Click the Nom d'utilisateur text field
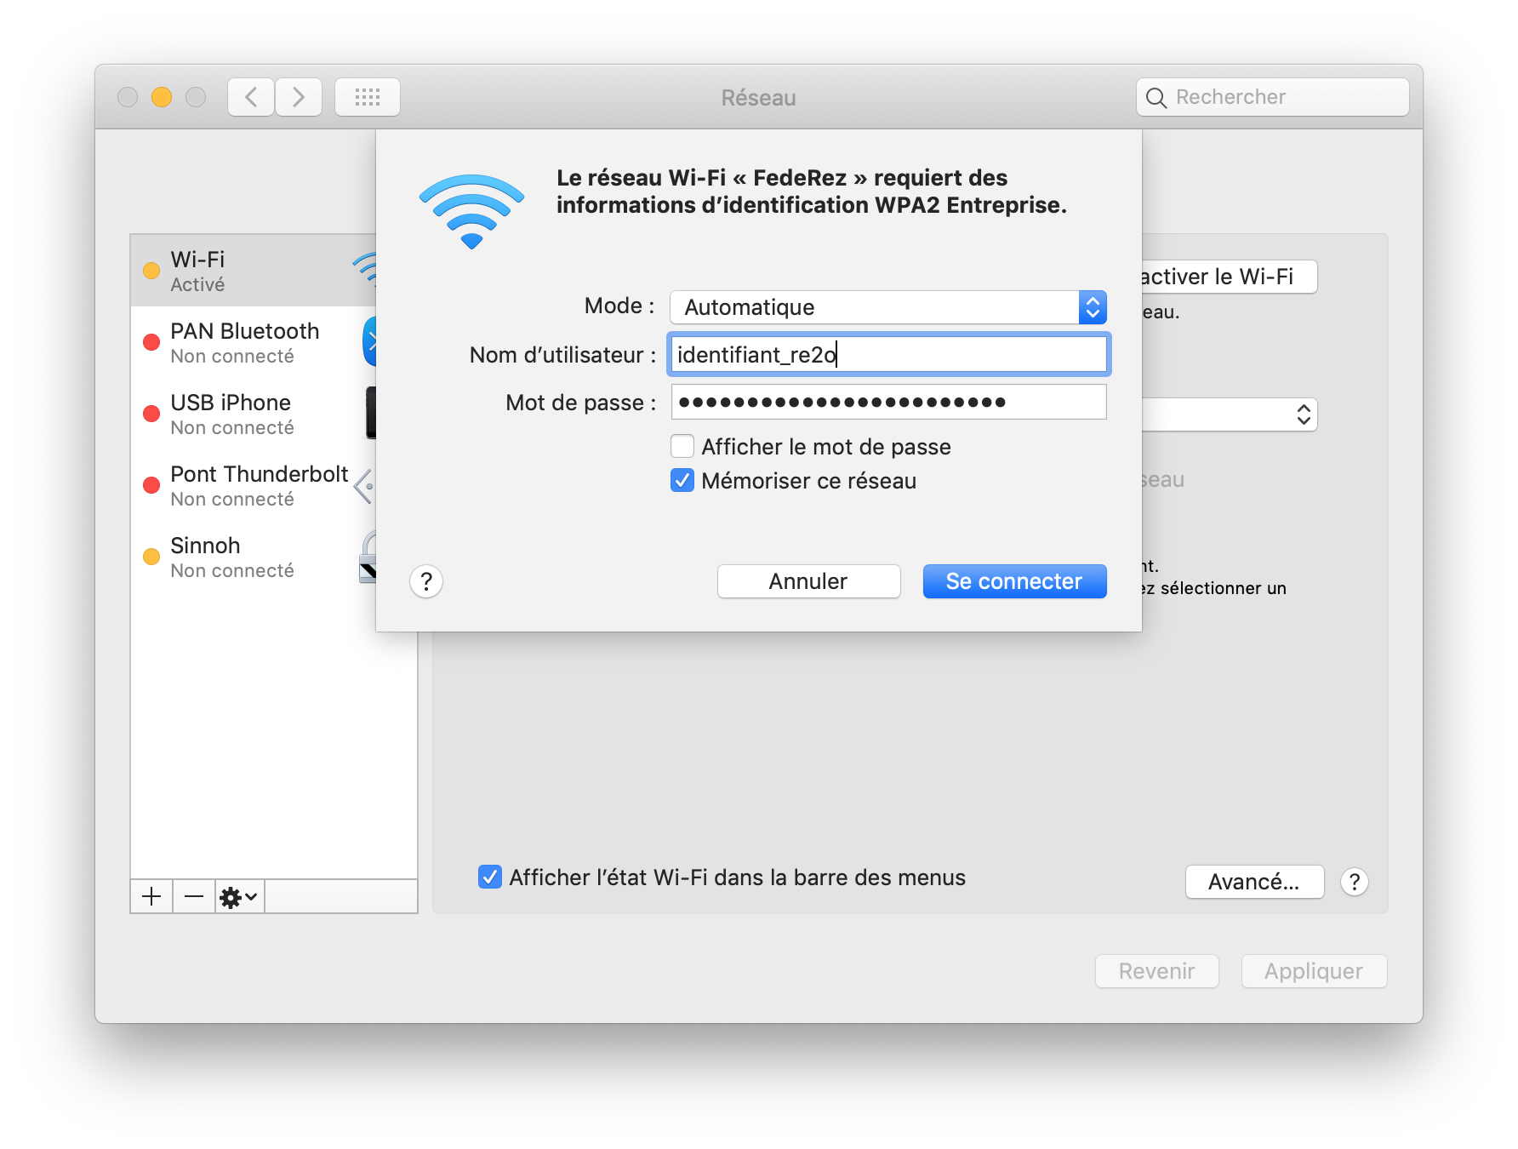This screenshot has width=1518, height=1149. point(888,355)
